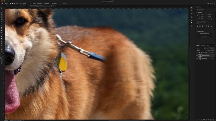Viewport: 216px width, 121px height.
Task: Collapse the Transform section
Action: 197,12
